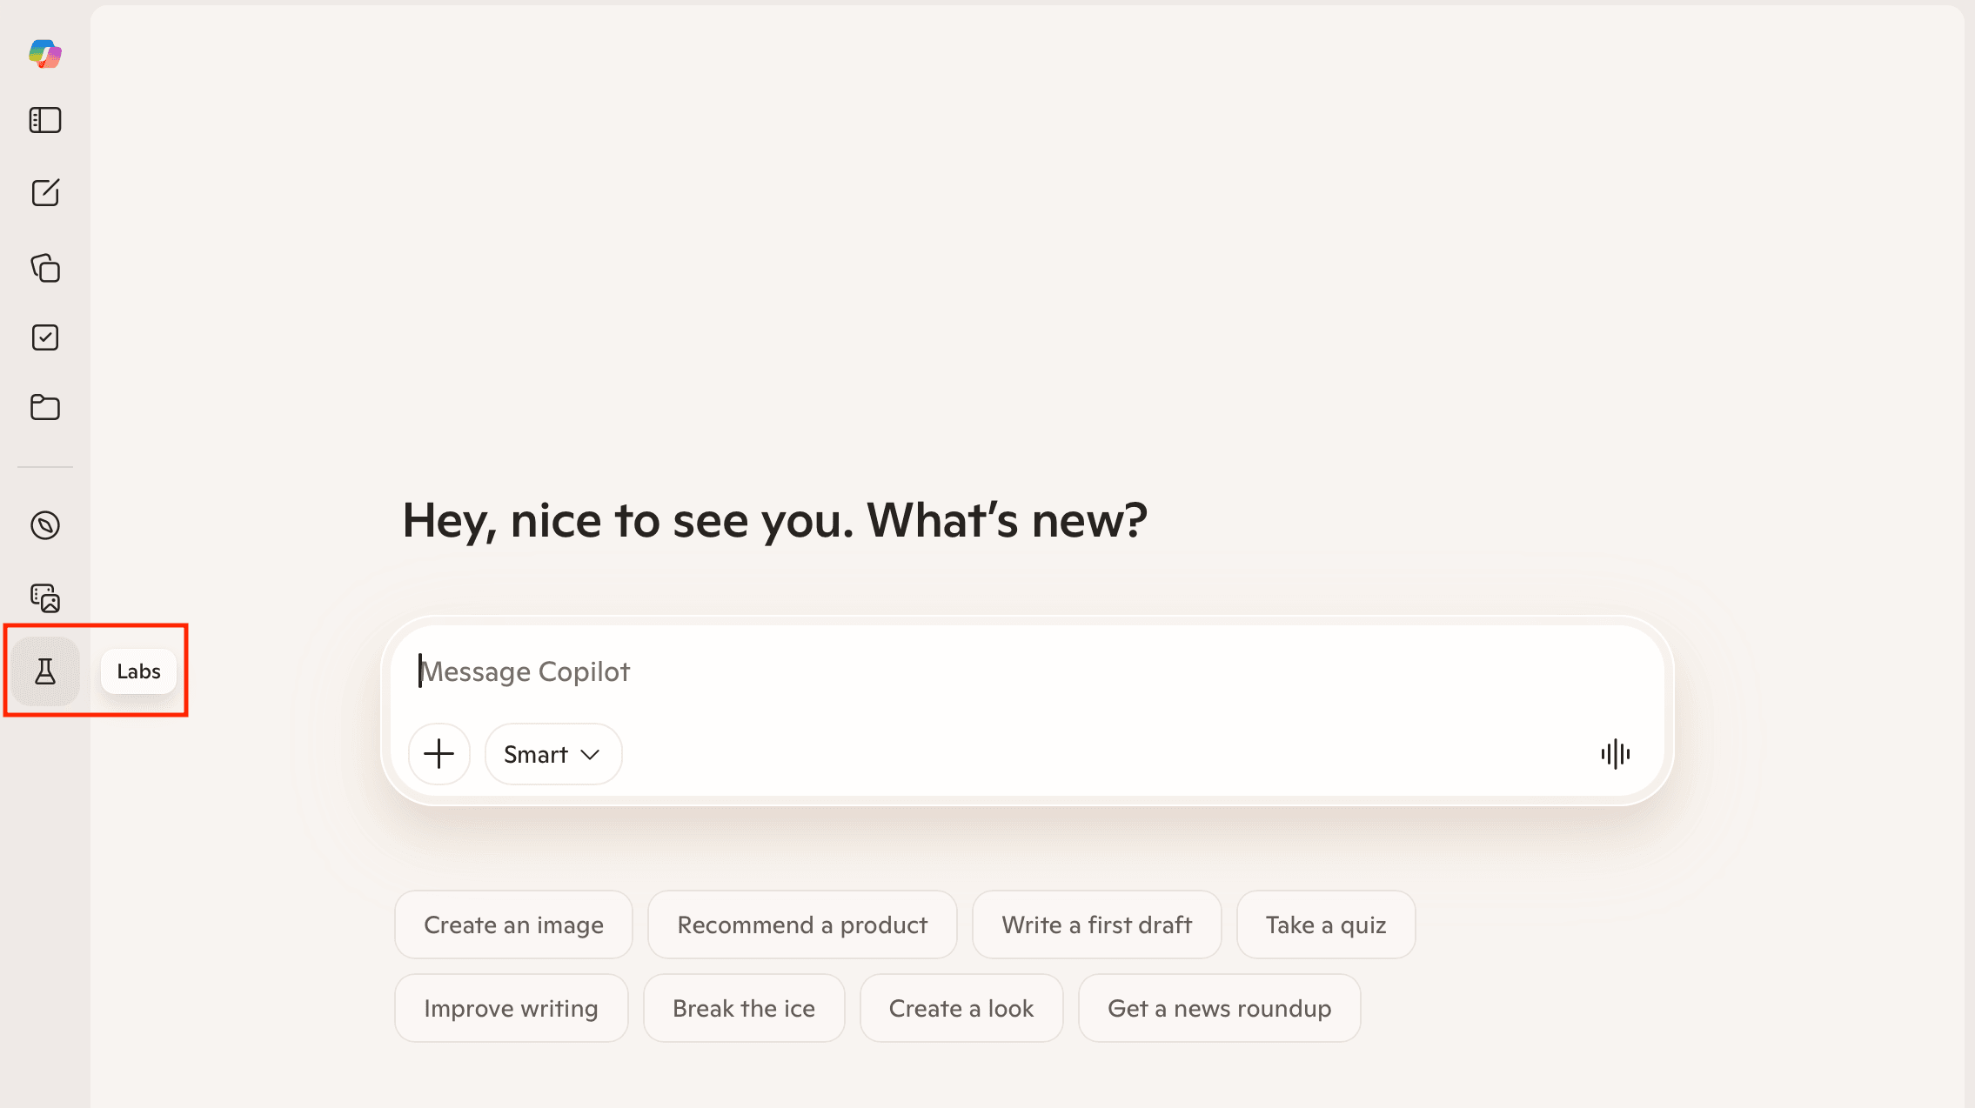Open the Copilot home logo
Screen dimensions: 1975x1108
(45, 54)
